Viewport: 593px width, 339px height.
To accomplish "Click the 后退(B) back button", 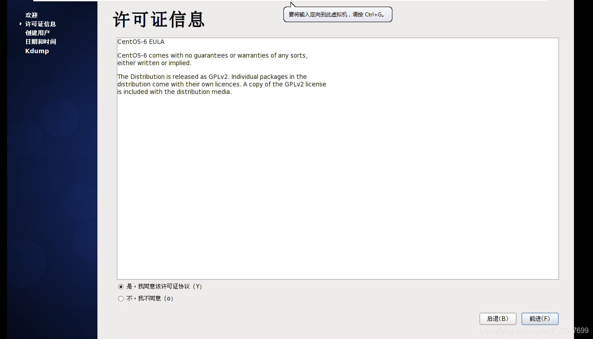I will (x=498, y=319).
